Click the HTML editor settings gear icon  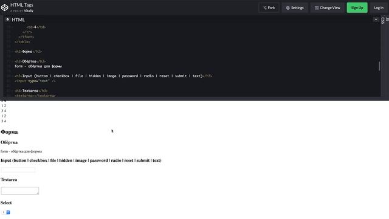point(7,19)
